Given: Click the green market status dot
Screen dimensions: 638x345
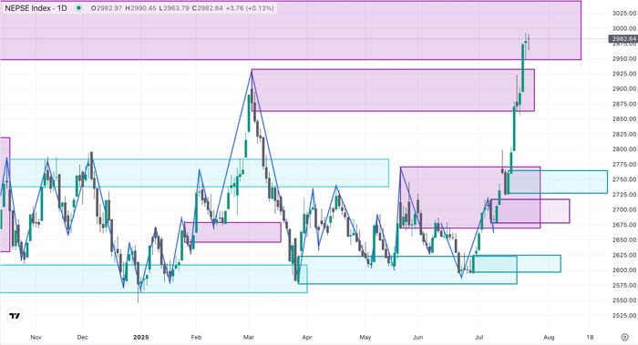Looking at the screenshot, I should pos(78,7).
